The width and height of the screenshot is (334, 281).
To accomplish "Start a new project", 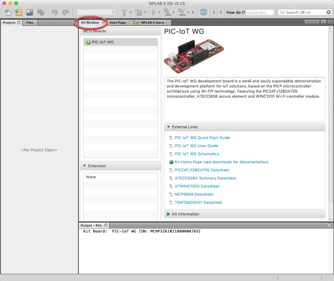I will pyautogui.click(x=18, y=12).
